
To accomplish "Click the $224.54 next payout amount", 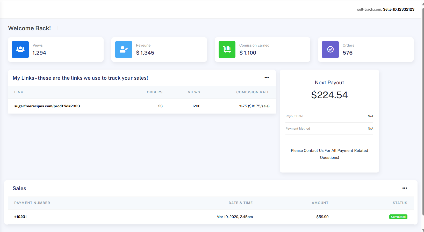I will 329,95.
